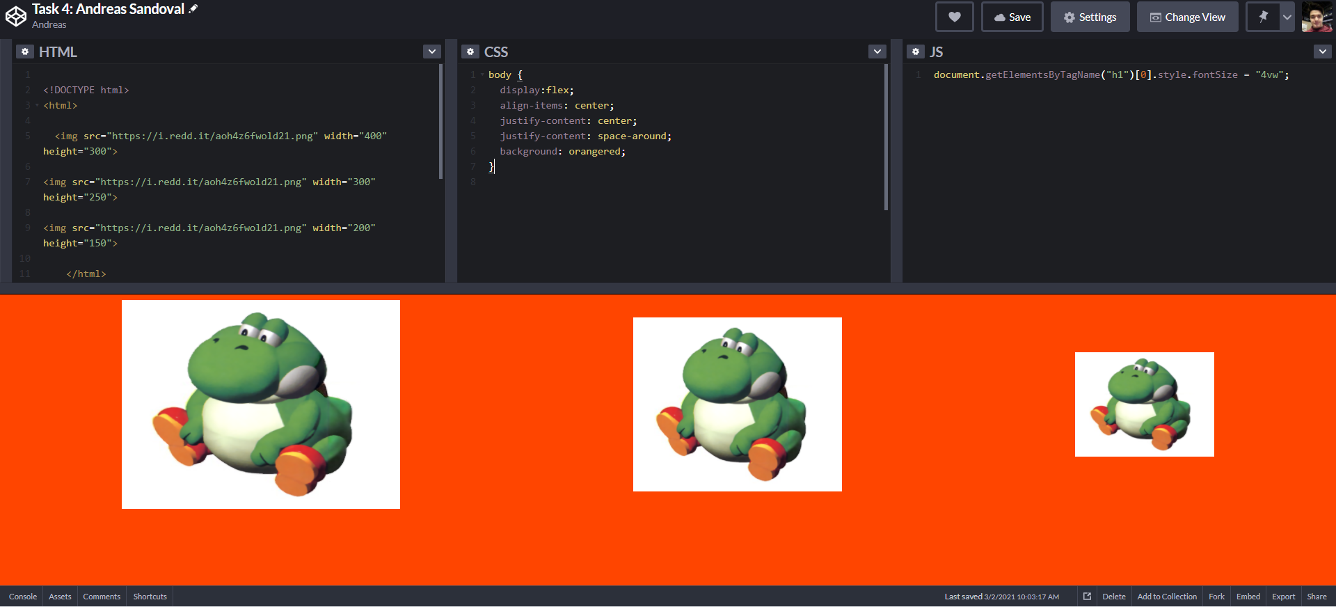Click the largest Yoshi image in preview

click(261, 404)
